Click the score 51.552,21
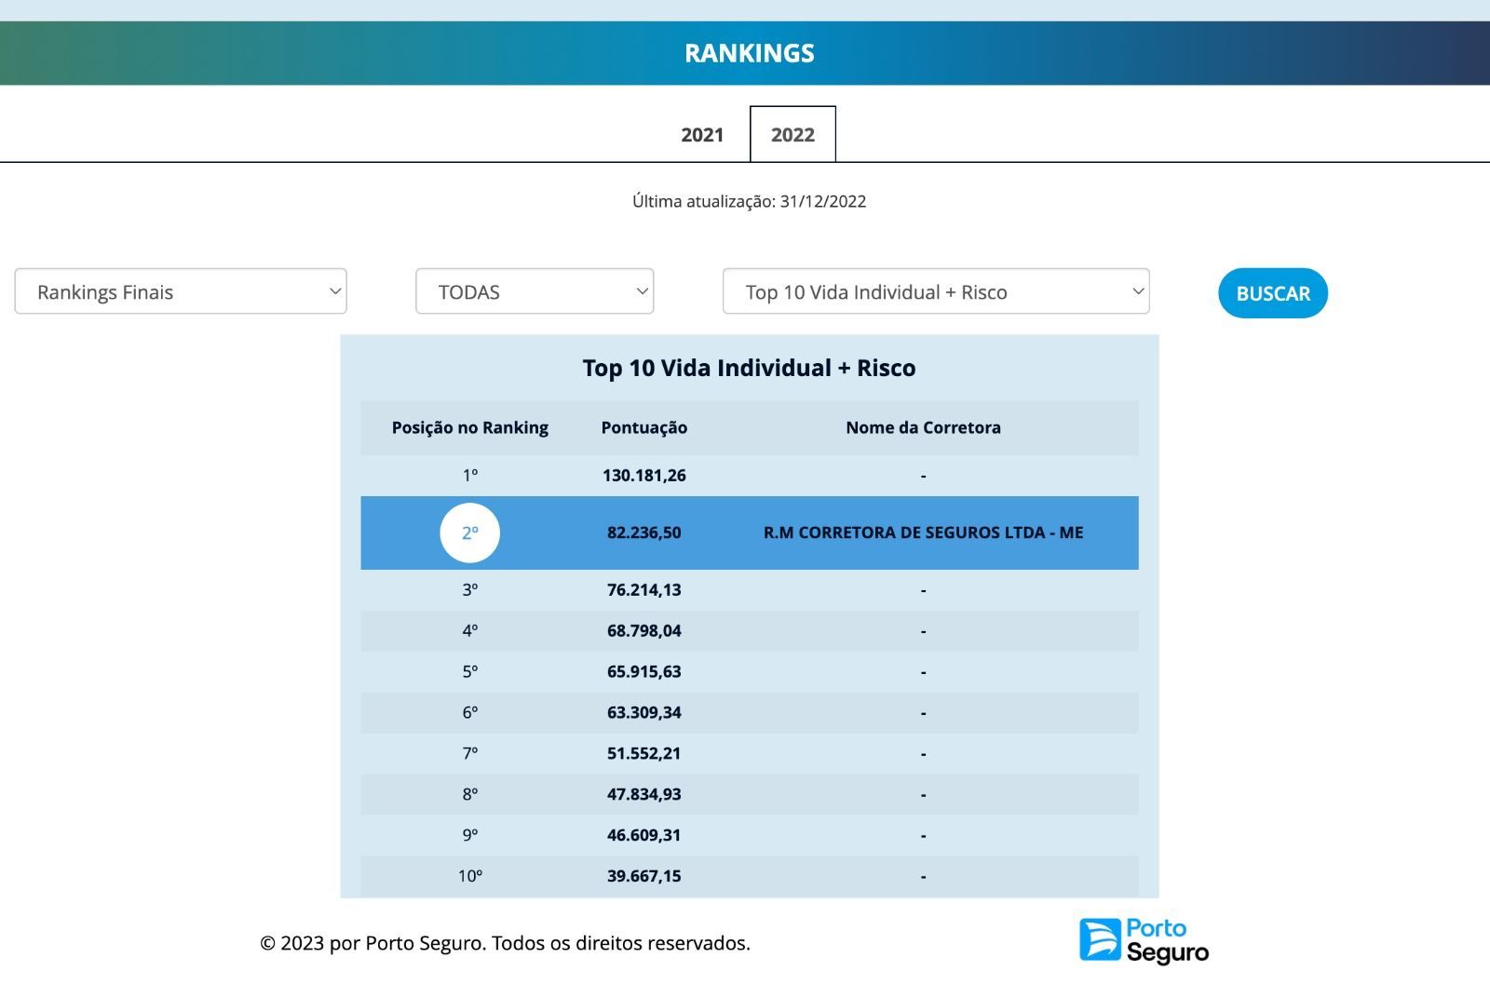 644,753
